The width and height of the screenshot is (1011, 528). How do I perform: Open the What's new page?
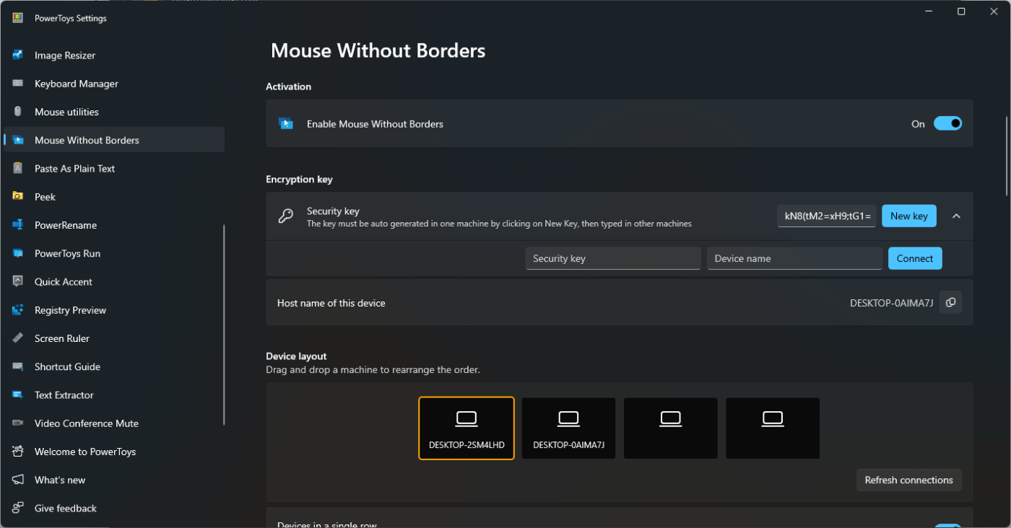114,480
